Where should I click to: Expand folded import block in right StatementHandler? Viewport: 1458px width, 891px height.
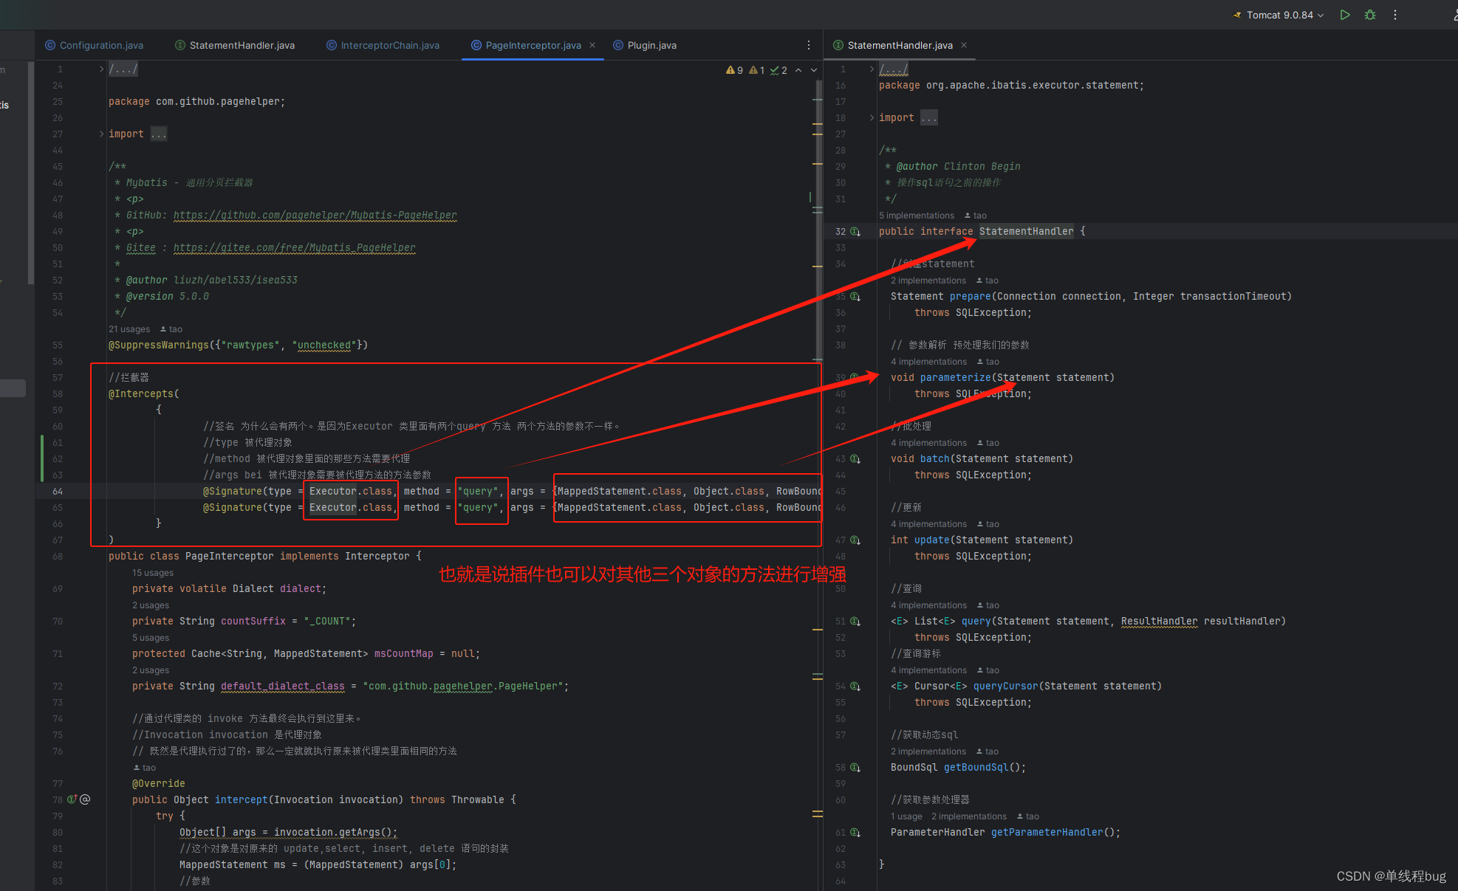(x=872, y=117)
